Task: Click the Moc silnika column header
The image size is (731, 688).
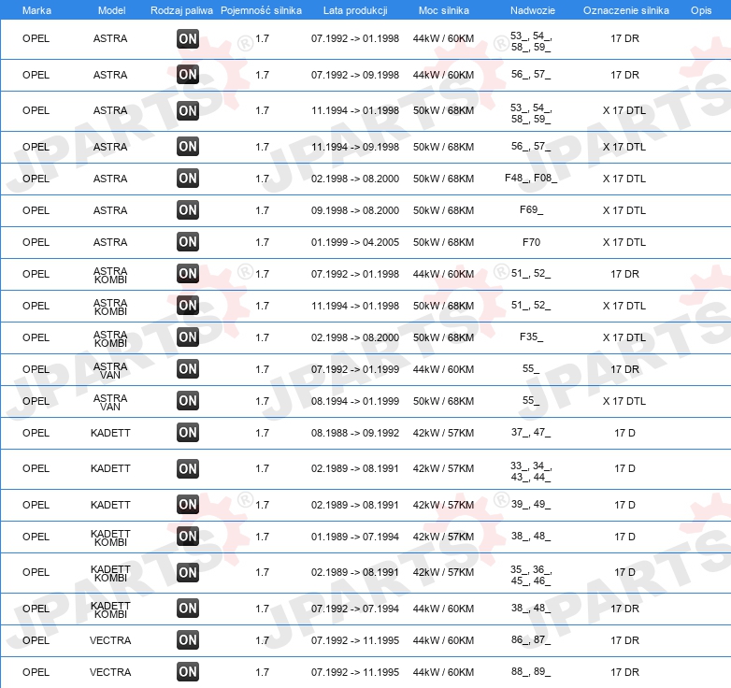Action: coord(444,10)
